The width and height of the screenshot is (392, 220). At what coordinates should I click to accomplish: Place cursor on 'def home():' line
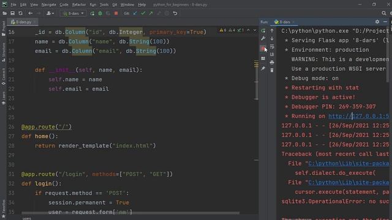39,136
